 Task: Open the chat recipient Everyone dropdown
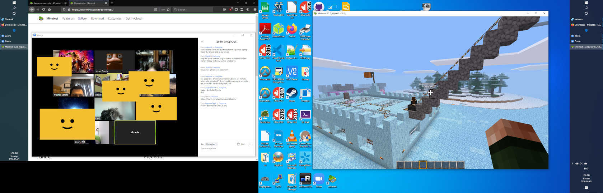pos(211,144)
